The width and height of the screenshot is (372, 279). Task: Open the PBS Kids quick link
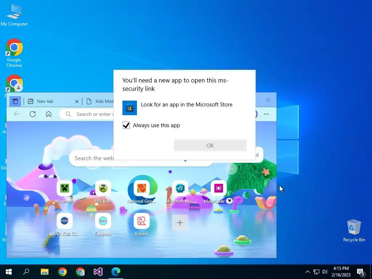[103, 192]
